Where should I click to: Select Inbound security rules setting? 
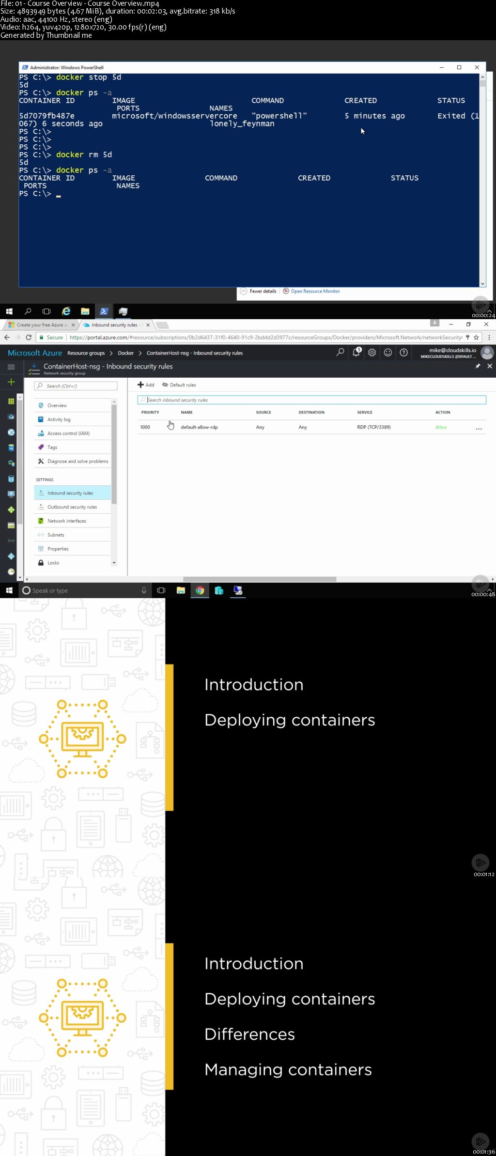point(73,493)
